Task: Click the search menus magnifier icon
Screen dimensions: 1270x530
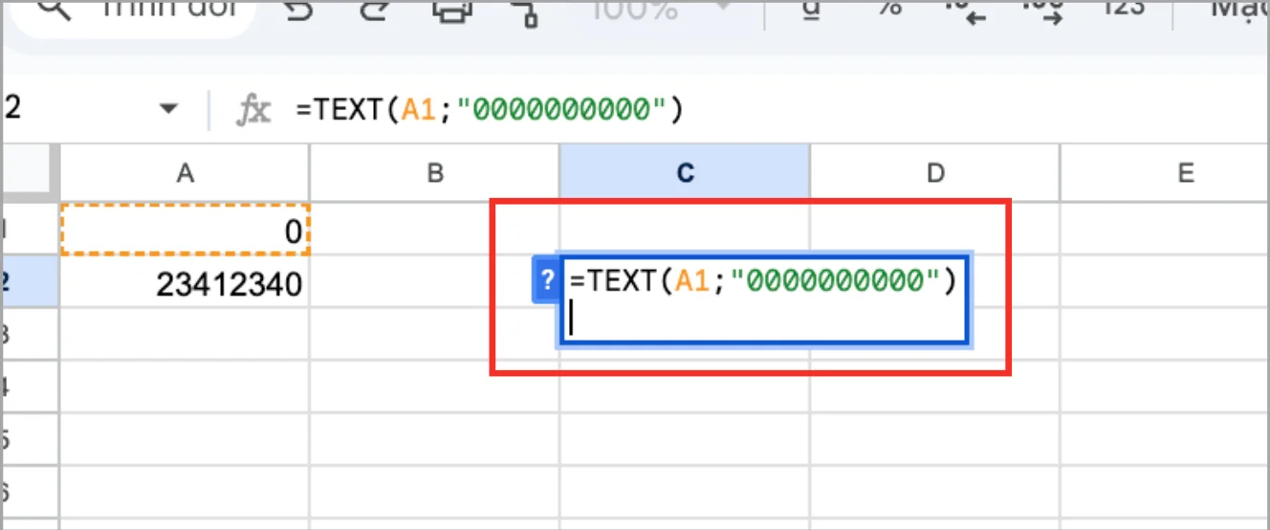Action: (x=56, y=11)
